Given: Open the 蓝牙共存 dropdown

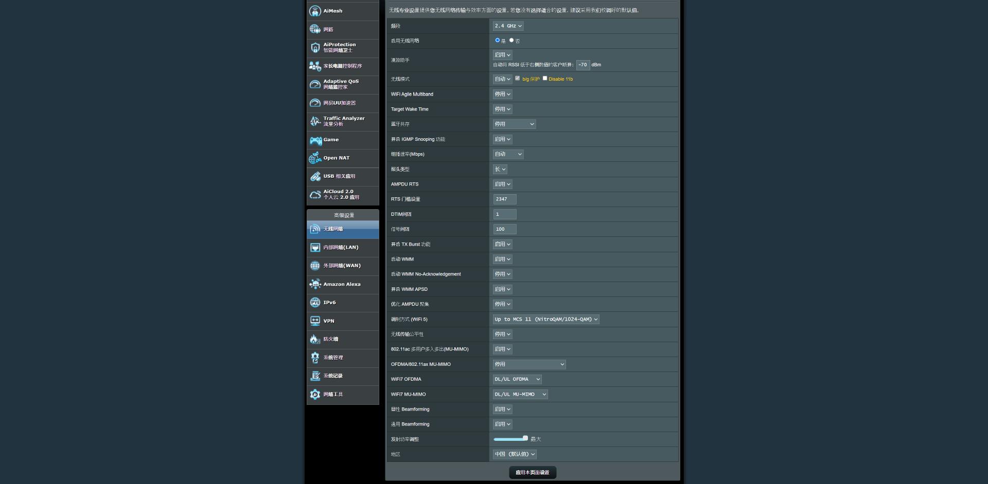Looking at the screenshot, I should [x=515, y=124].
